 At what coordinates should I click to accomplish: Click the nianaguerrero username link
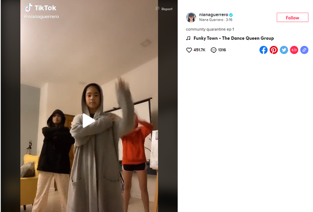click(x=214, y=15)
